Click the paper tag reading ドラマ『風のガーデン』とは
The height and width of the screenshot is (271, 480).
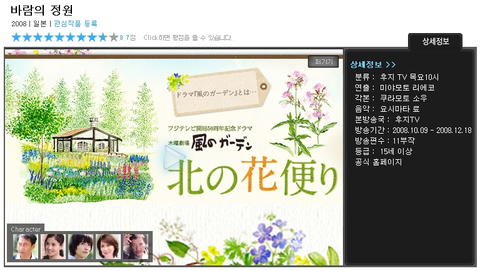pos(212,89)
